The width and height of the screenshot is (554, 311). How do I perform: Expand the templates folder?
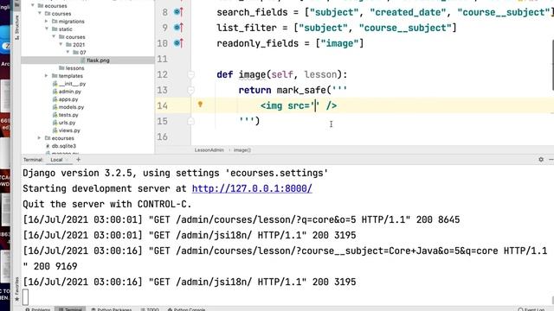coord(46,76)
